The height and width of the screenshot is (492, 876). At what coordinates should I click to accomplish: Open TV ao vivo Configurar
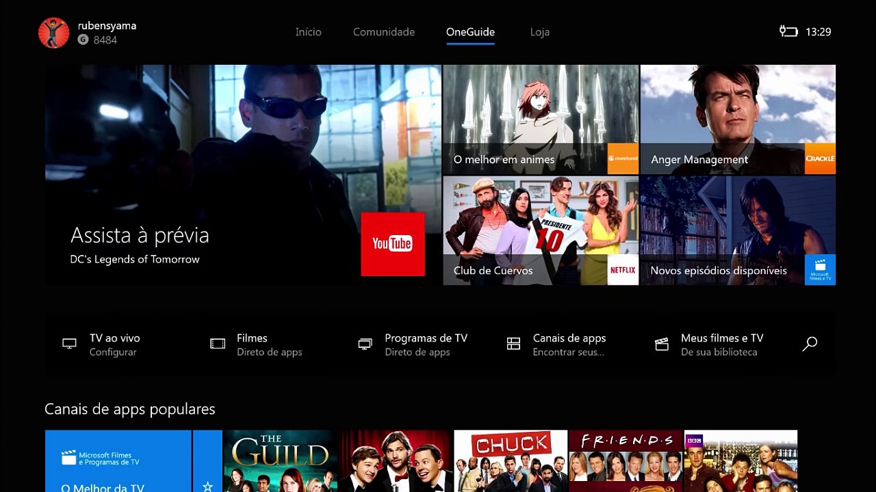(115, 344)
